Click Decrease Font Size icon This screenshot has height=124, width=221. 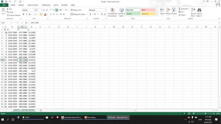pos(47,10)
